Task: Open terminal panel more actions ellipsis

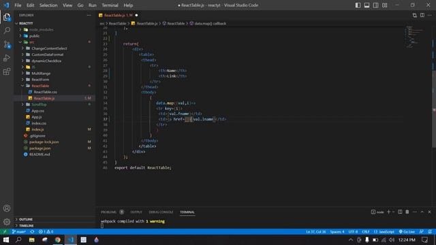Action: [415, 212]
